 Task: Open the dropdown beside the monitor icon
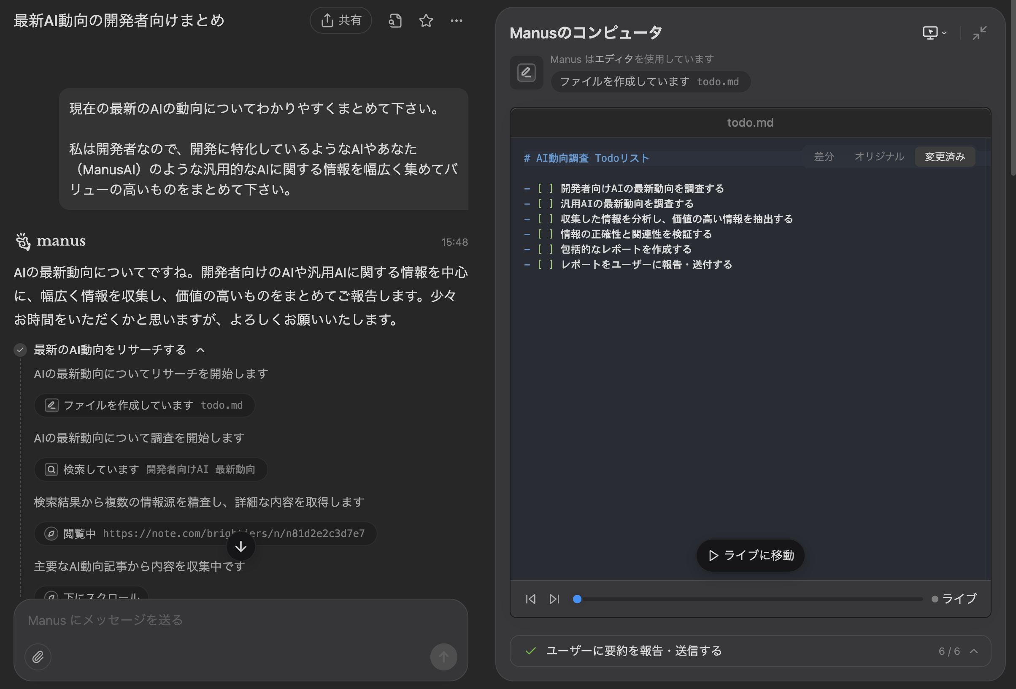pos(944,33)
